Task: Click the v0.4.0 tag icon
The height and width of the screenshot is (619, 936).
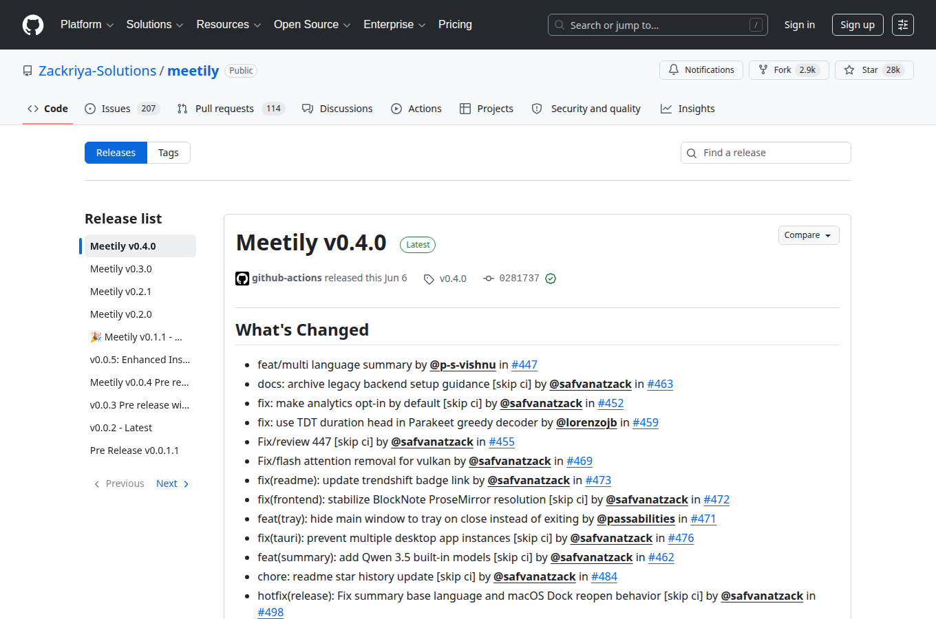Action: point(429,279)
